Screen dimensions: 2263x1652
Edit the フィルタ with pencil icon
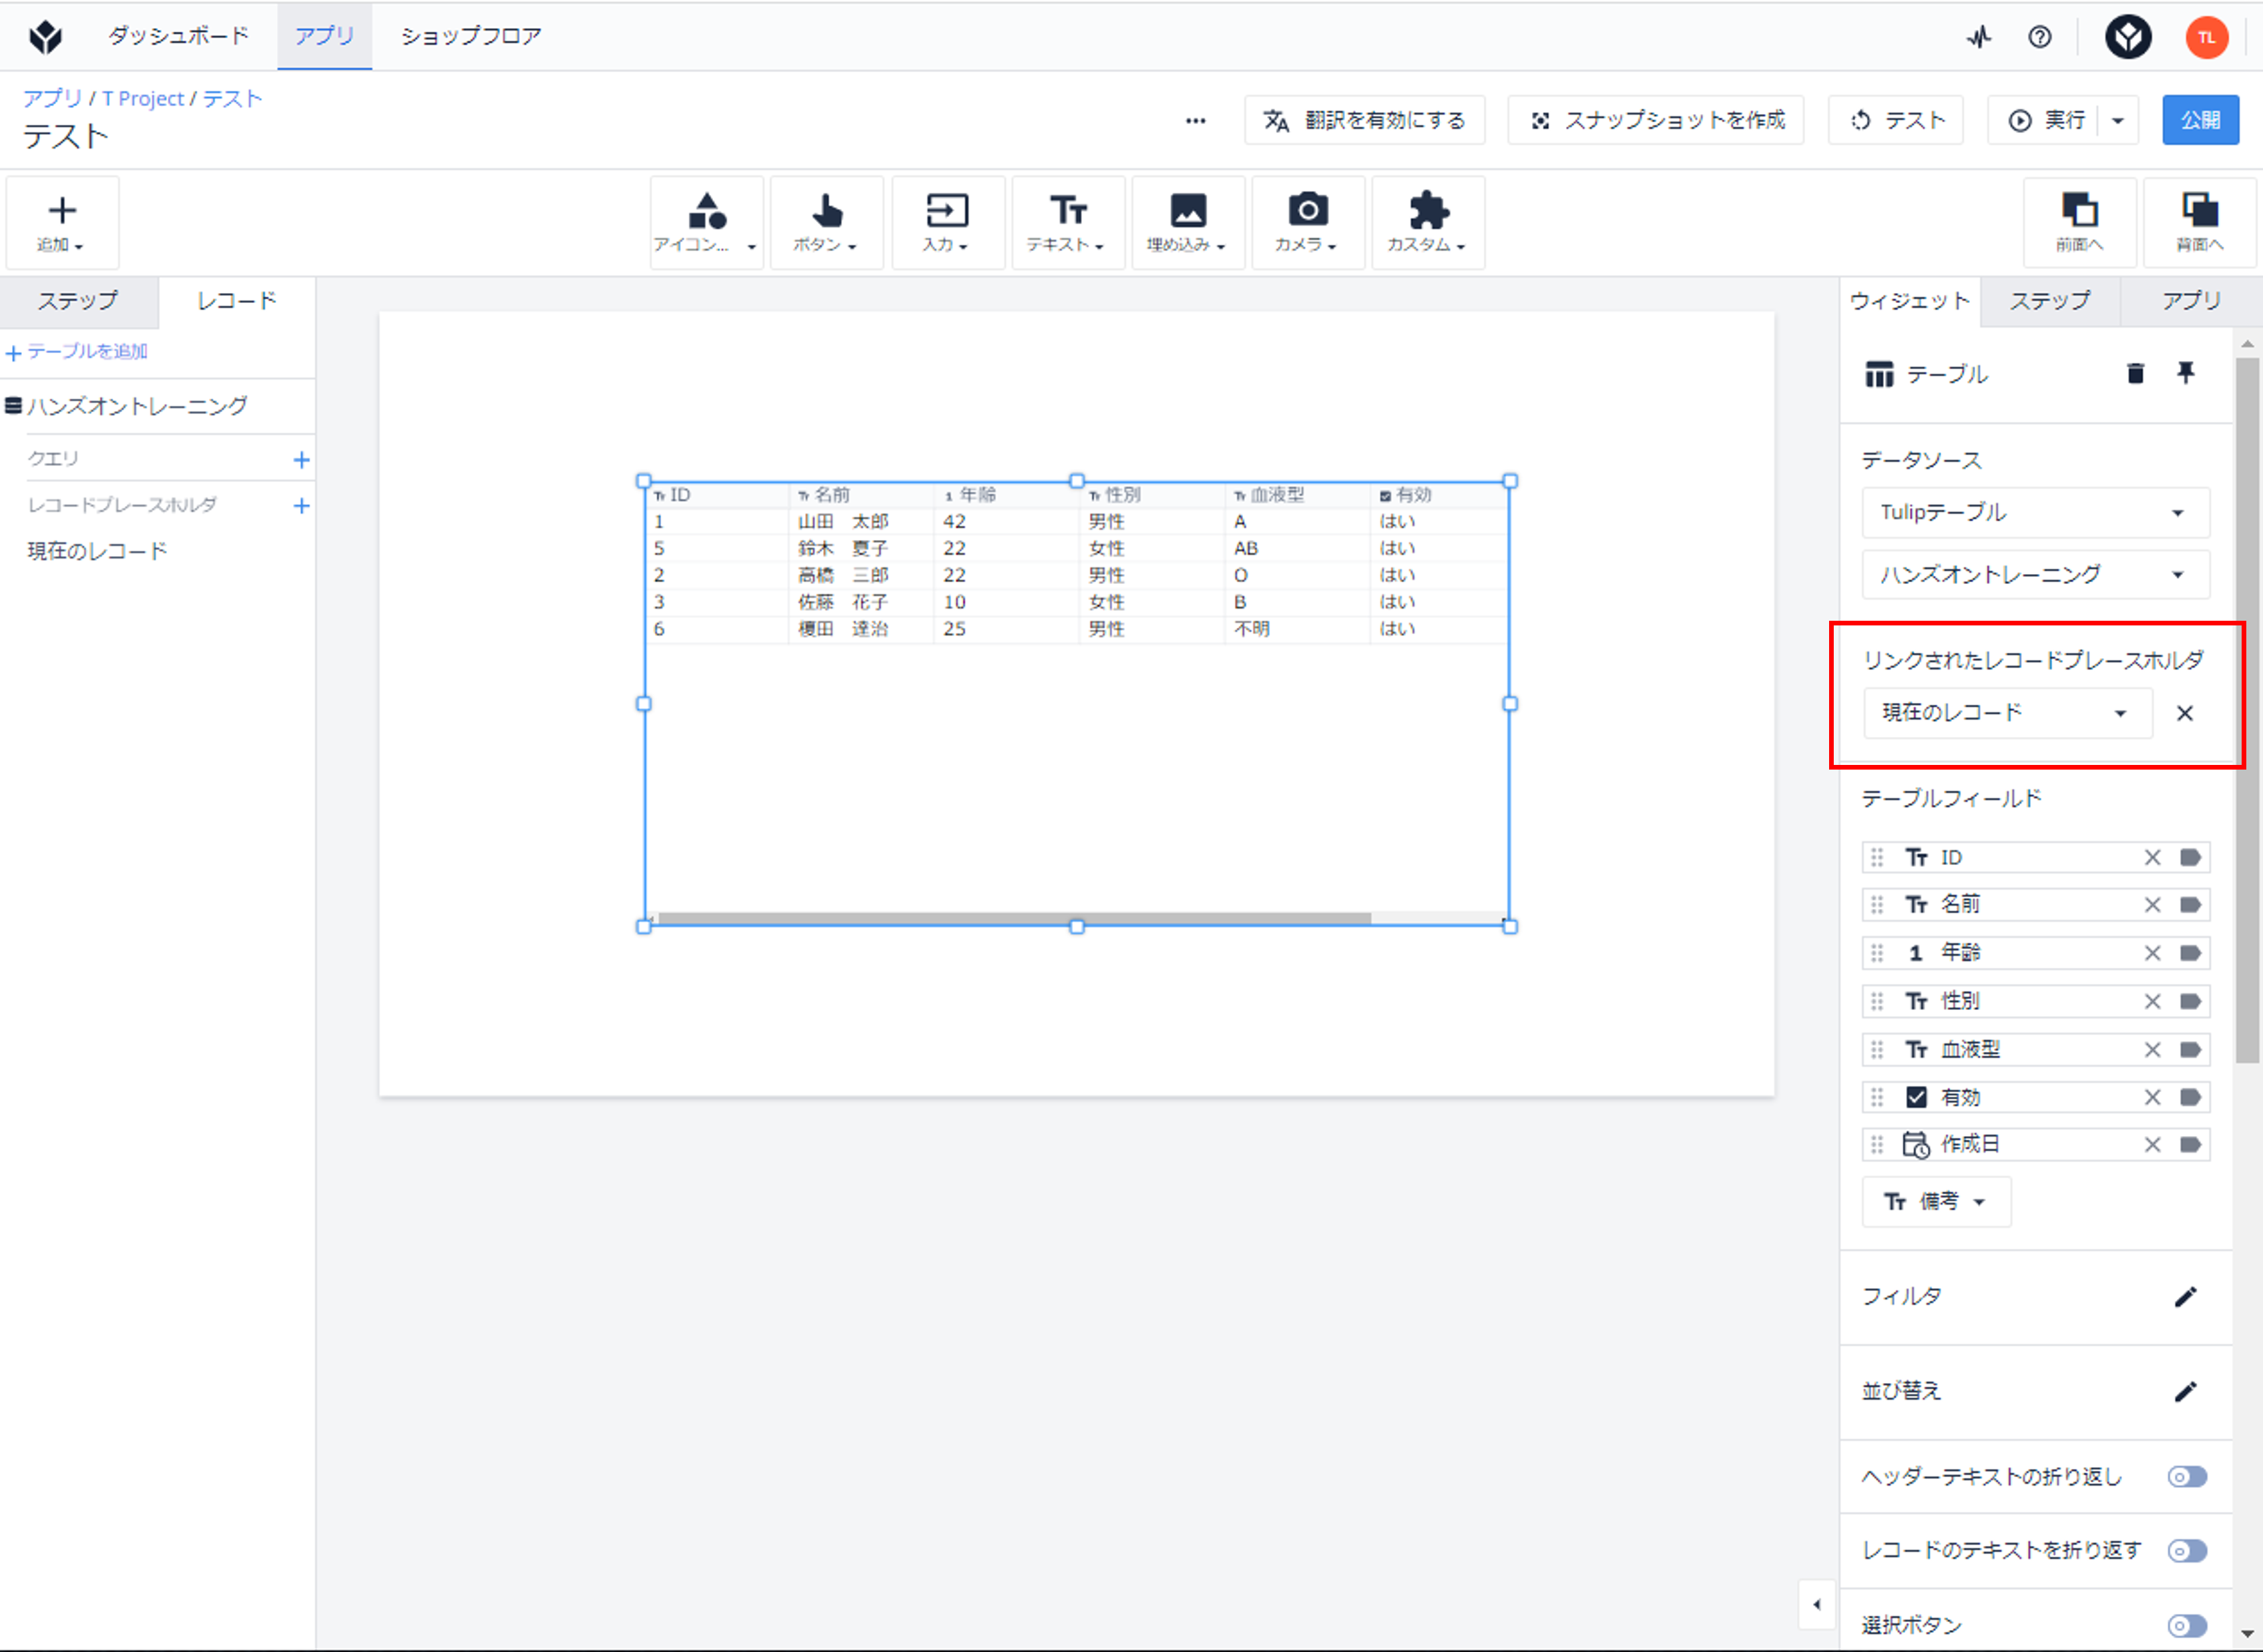click(2186, 1297)
